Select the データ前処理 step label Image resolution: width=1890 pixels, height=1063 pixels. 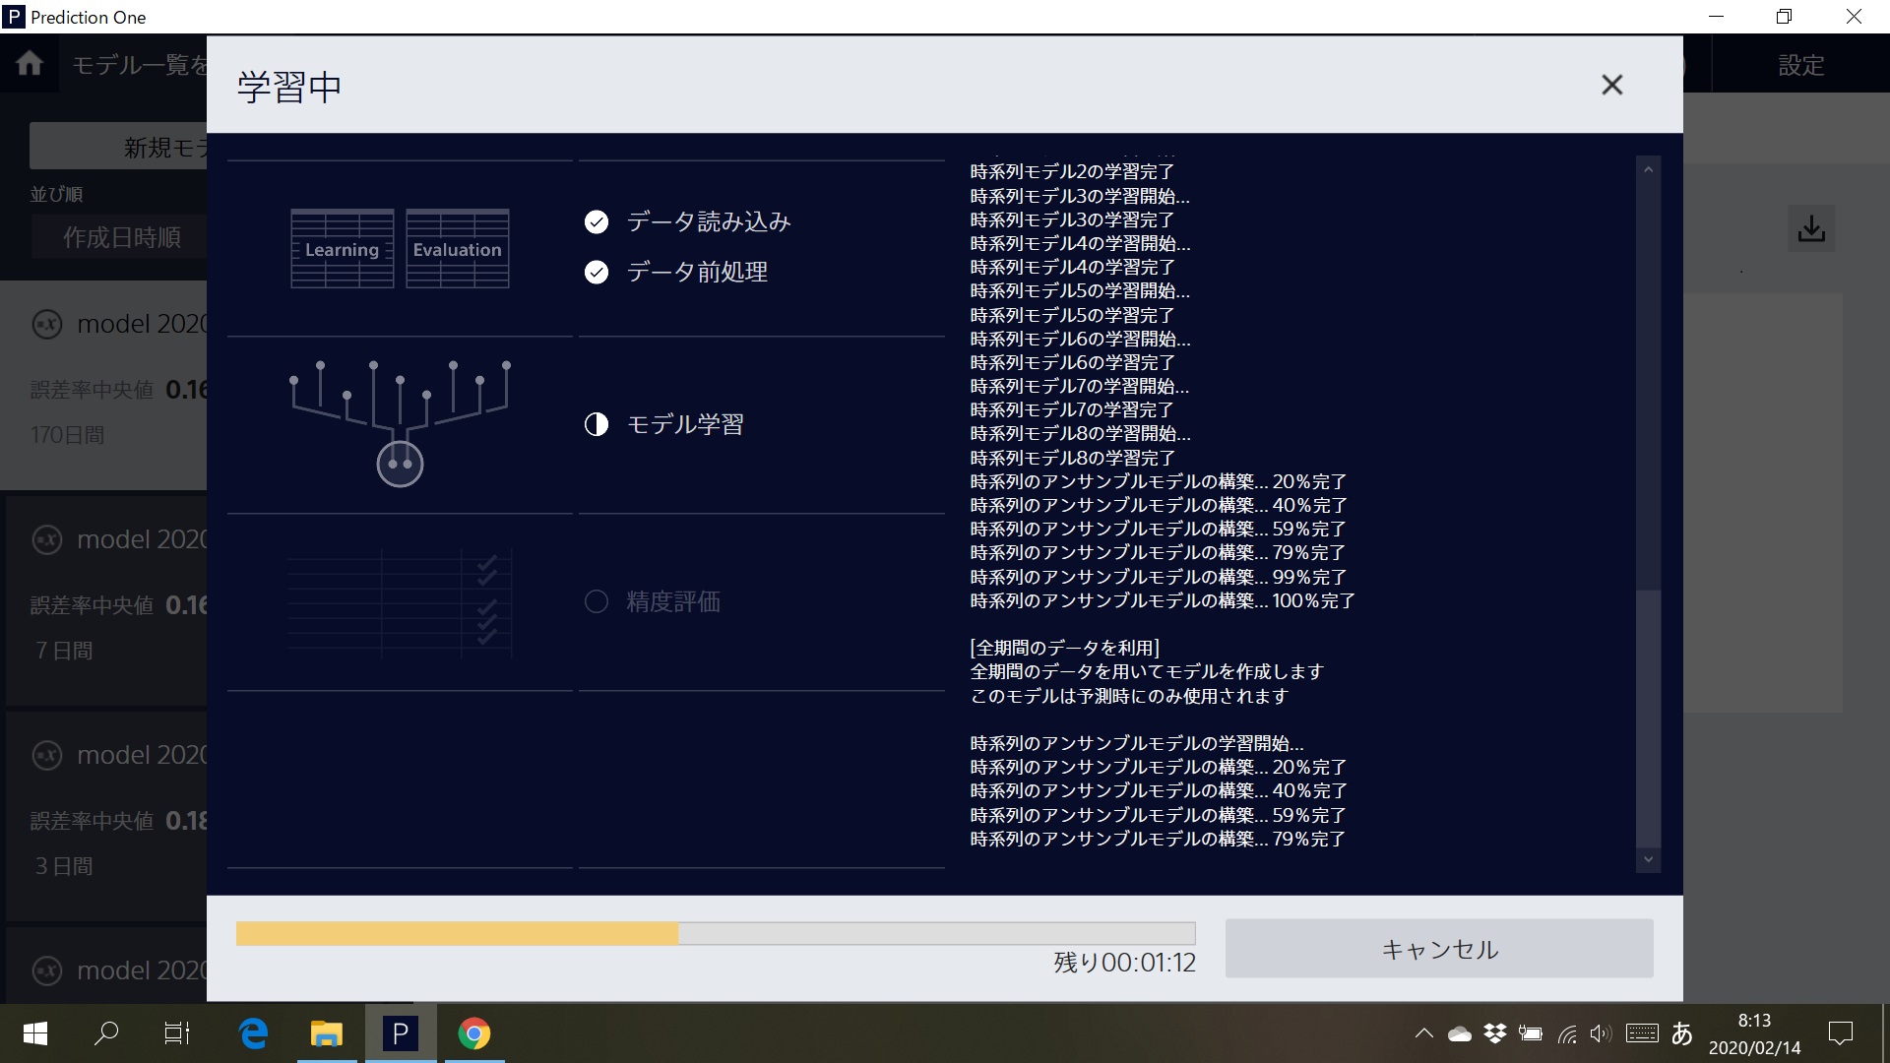697,273
